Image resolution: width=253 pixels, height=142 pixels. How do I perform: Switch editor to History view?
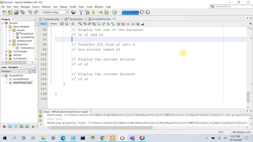point(54,24)
